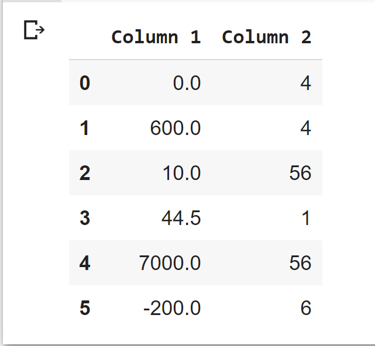375x346 pixels.
Task: Click the 7000.0 value cell
Action: (170, 263)
